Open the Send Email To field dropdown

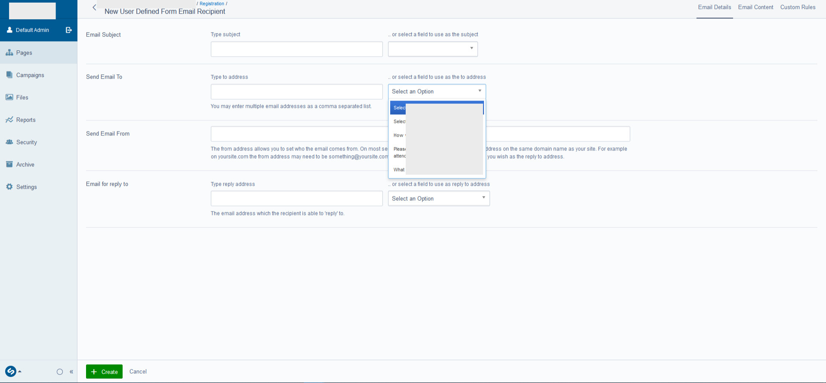tap(437, 91)
